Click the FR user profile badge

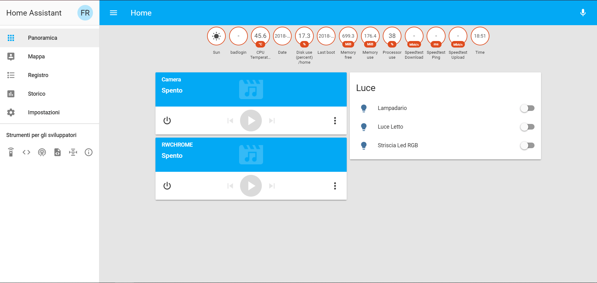85,13
